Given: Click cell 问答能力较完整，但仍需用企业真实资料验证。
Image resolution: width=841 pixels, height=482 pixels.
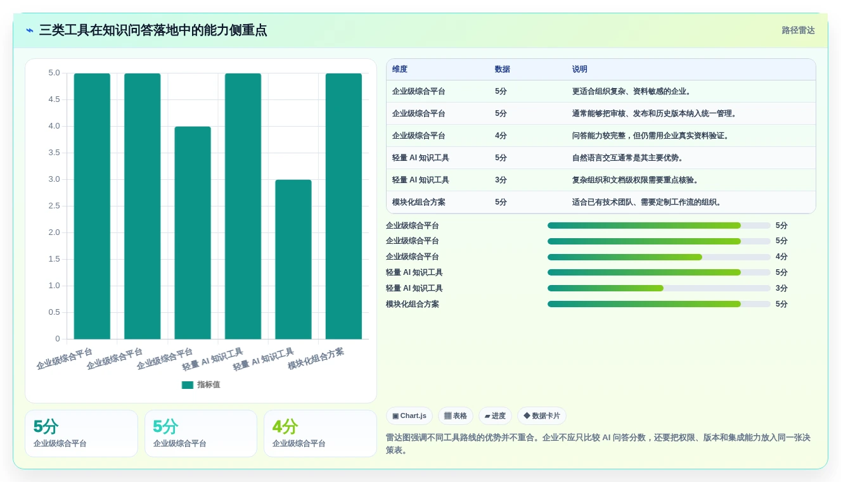Looking at the screenshot, I should point(651,136).
